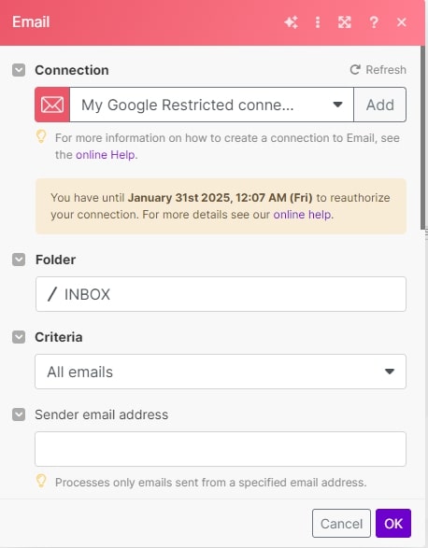Toggle the Connection field chevron checkbox
Image resolution: width=428 pixels, height=548 pixels.
click(19, 70)
